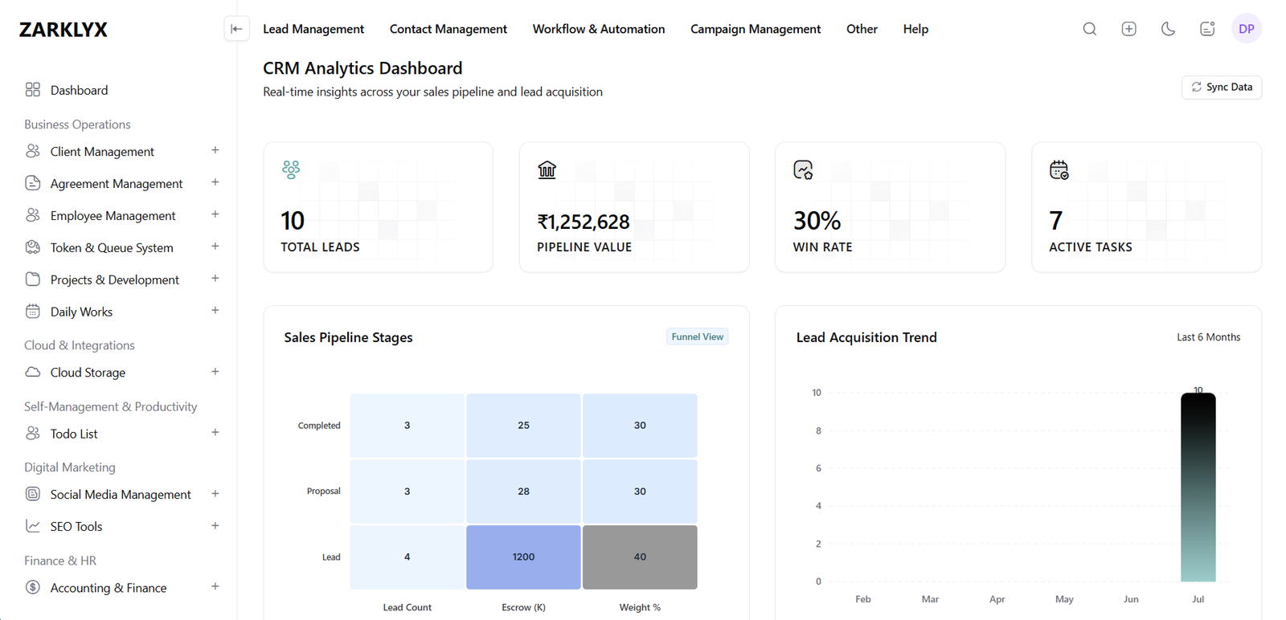Click the Win Rate card icon
The width and height of the screenshot is (1286, 620).
coord(803,169)
